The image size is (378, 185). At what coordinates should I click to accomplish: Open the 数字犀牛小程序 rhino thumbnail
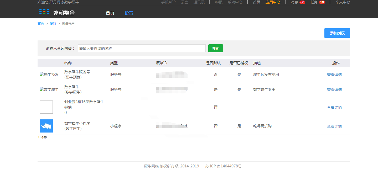click(x=46, y=126)
